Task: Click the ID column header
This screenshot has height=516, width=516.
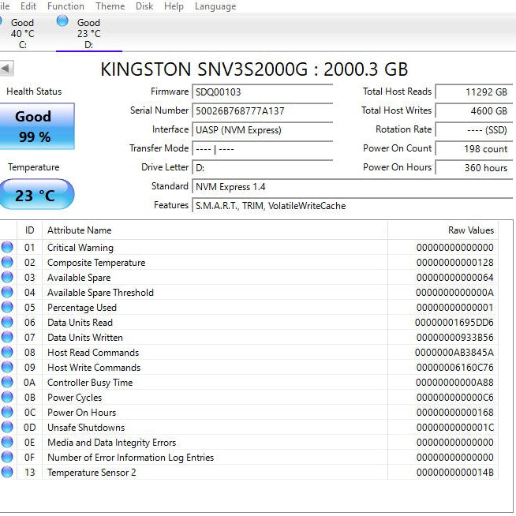Action: 30,230
